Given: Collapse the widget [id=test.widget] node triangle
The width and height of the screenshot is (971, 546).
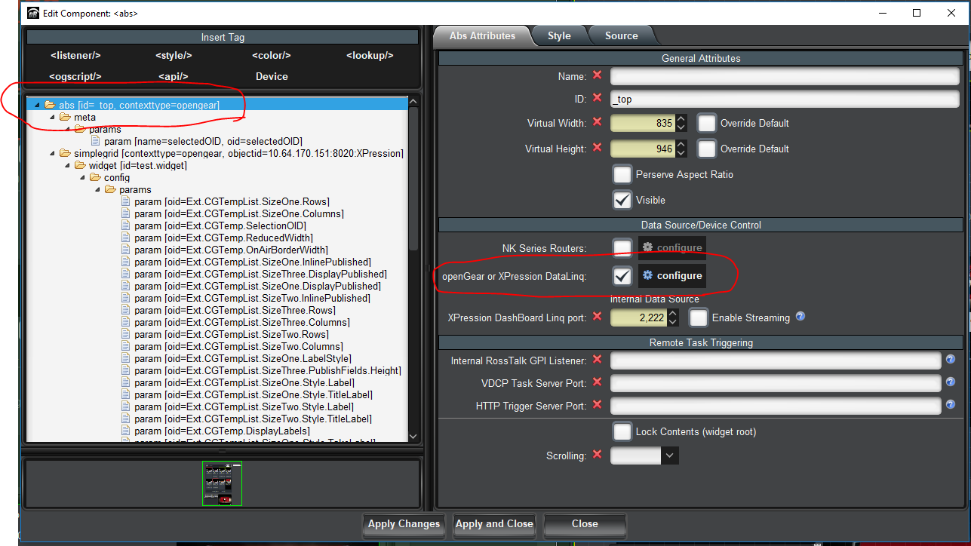Looking at the screenshot, I should click(x=67, y=165).
